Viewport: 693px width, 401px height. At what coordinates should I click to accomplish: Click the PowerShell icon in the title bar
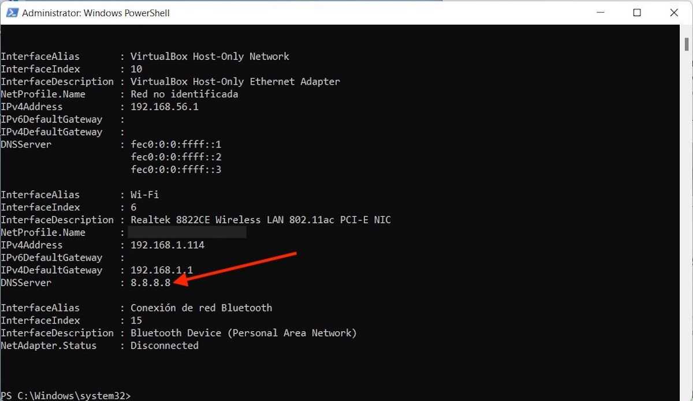click(12, 13)
